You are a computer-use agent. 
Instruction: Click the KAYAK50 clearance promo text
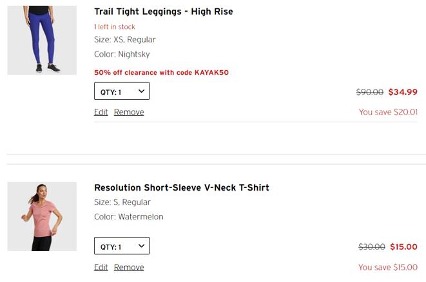pyautogui.click(x=161, y=73)
